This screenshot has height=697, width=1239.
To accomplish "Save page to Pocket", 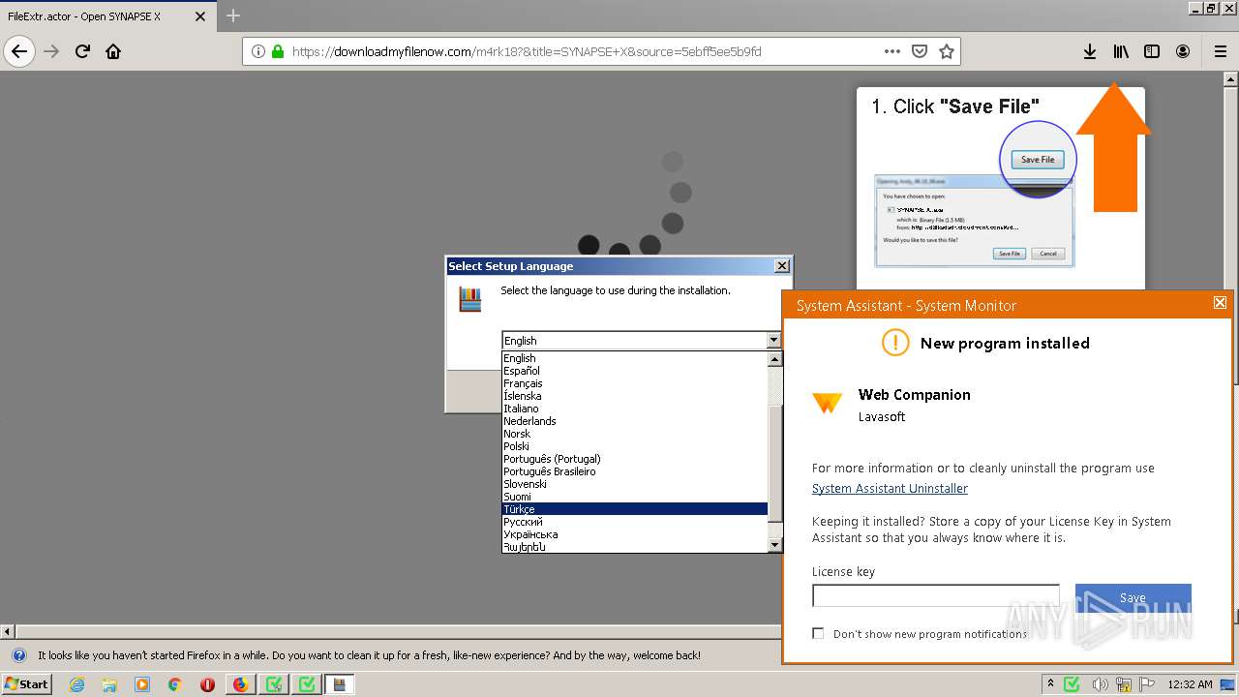I will pyautogui.click(x=920, y=51).
